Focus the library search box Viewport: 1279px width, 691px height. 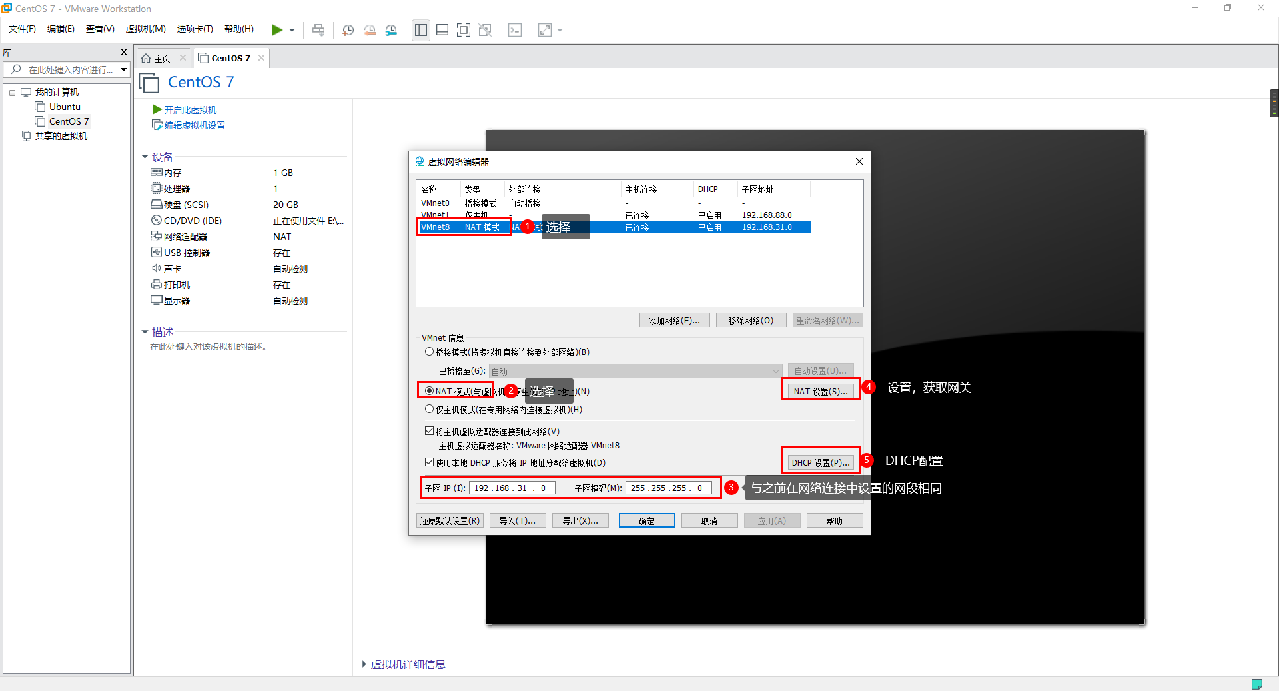coord(67,69)
